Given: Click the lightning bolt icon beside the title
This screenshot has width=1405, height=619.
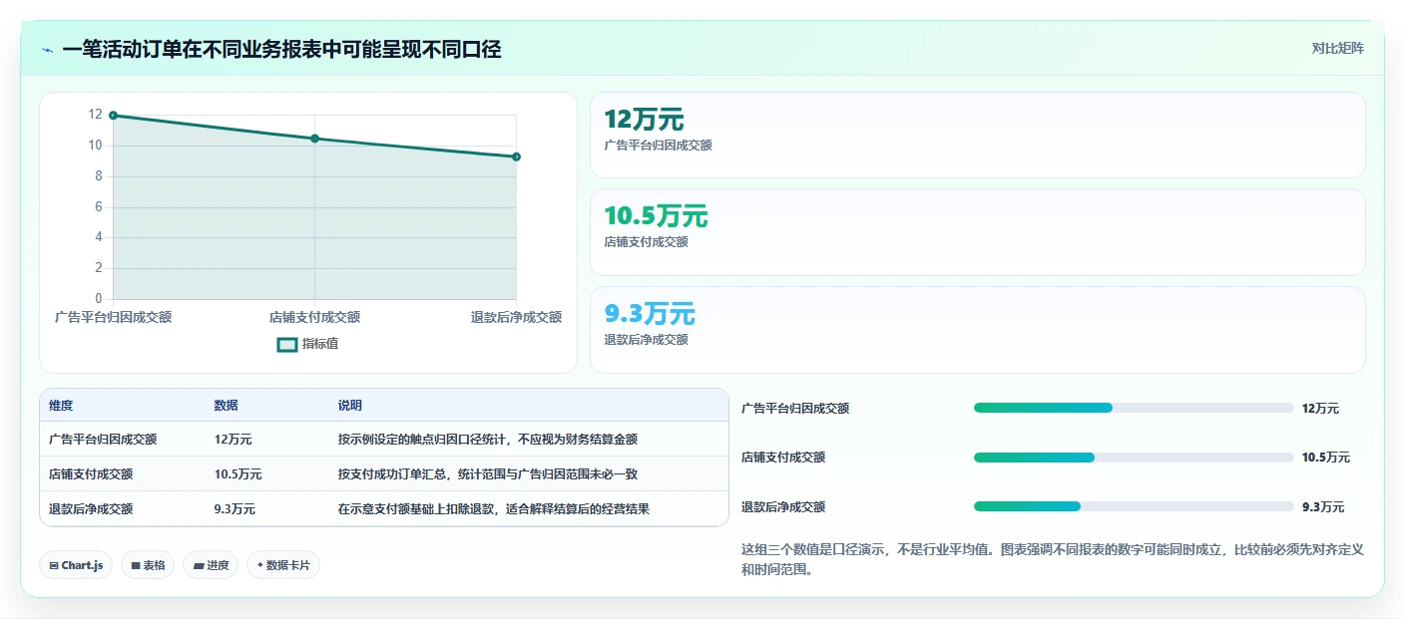Looking at the screenshot, I should coord(48,50).
